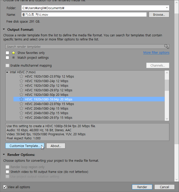Favorite the HEVC 1920x1080-25p 12 Mbps star
Screen dimensions: 179x192
(21, 85)
